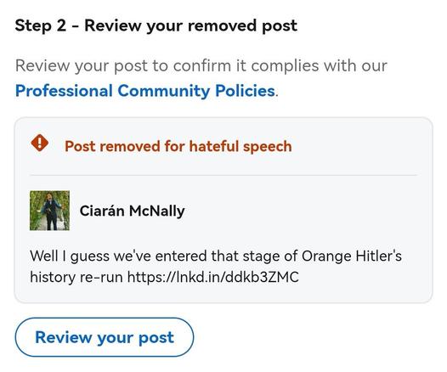This screenshot has height=372, width=447.
Task: Click the 'Post removed for hateful speech' notice
Action: [x=178, y=146]
